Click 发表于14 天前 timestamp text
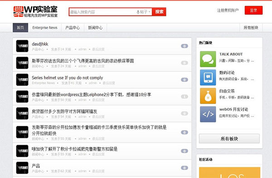Viewport: 272px width, 178px height. (x=61, y=49)
